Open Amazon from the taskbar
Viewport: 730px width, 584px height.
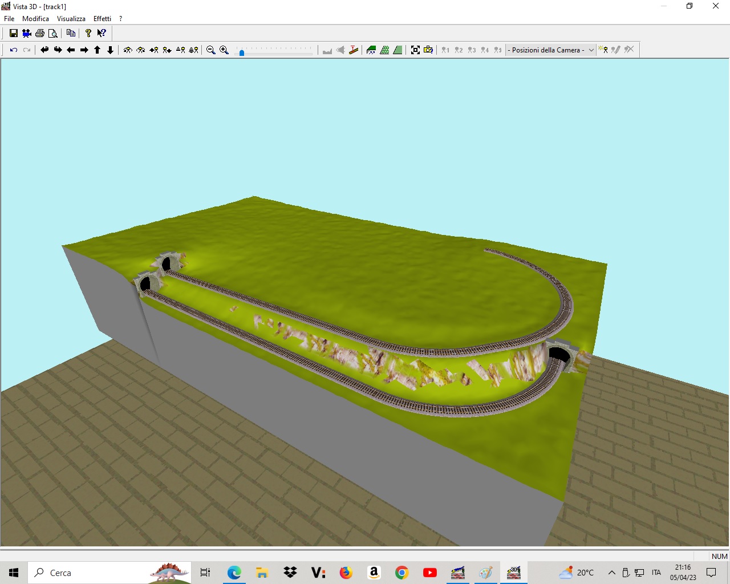pos(374,573)
